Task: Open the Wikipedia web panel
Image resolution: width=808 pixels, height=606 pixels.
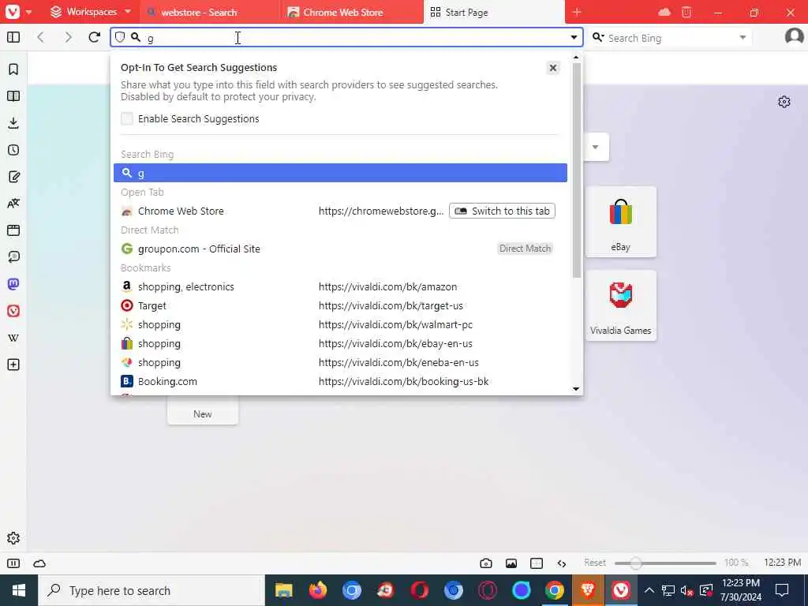Action: tap(13, 338)
